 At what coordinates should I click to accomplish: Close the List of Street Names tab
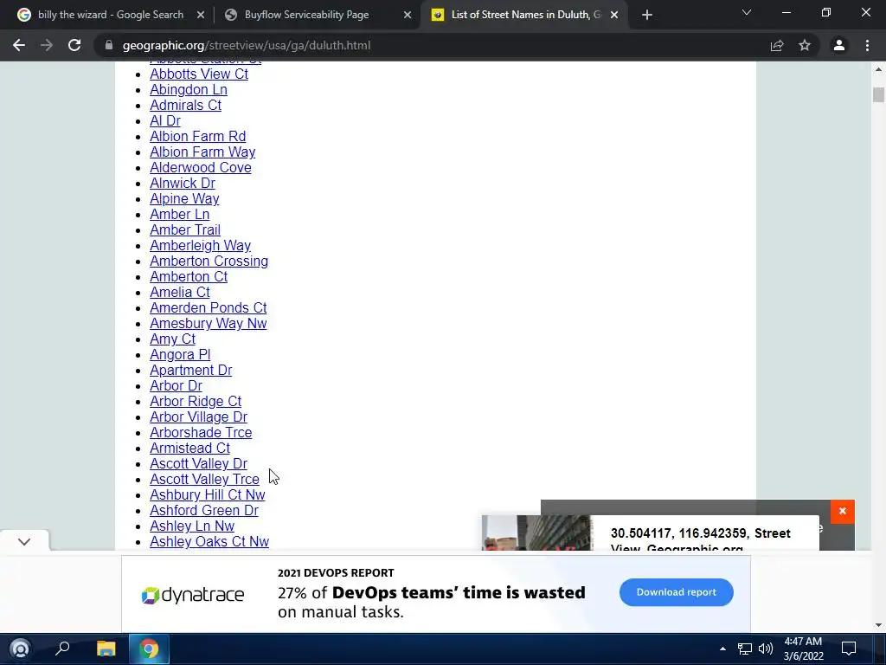(x=614, y=15)
